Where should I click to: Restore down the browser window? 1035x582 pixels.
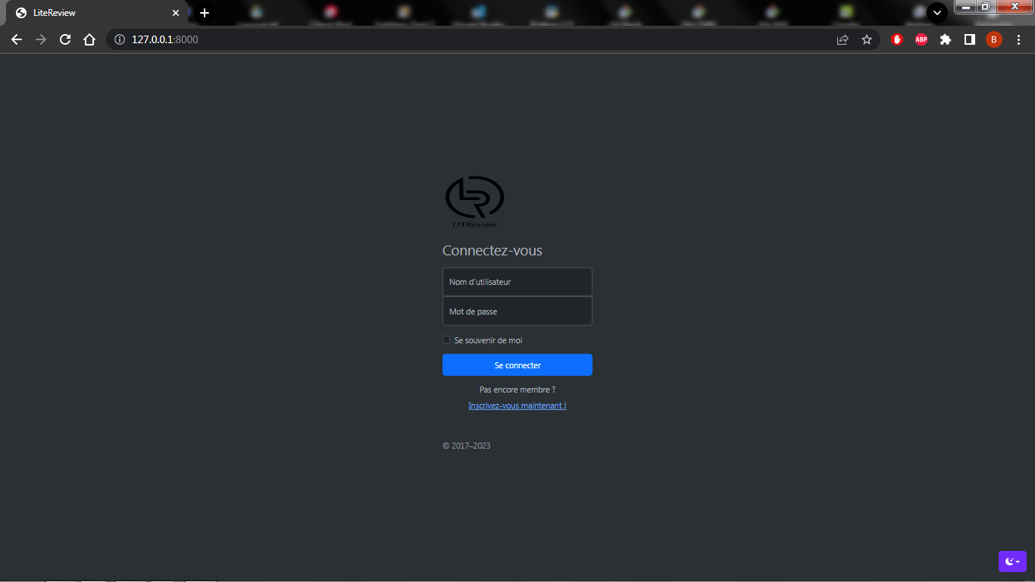[985, 7]
